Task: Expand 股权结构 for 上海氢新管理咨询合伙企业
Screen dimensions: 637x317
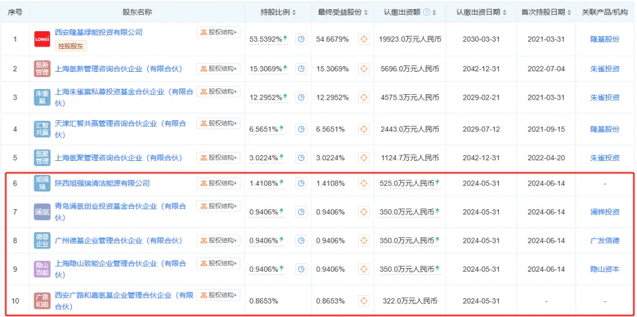Action: coord(218,68)
